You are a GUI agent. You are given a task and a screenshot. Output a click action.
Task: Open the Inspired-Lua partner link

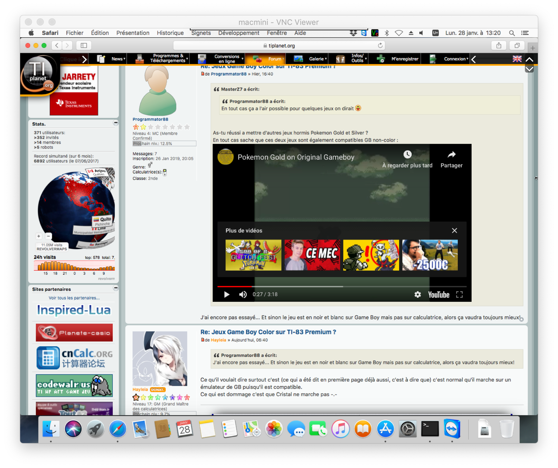click(74, 310)
